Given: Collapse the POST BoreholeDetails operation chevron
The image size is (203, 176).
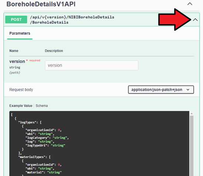Looking at the screenshot, I should point(195,20).
